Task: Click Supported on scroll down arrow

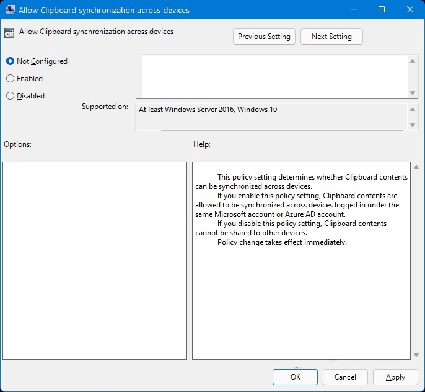Action: pos(413,125)
